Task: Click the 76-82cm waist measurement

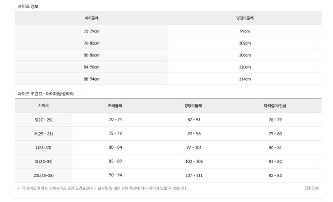Action: [x=92, y=43]
